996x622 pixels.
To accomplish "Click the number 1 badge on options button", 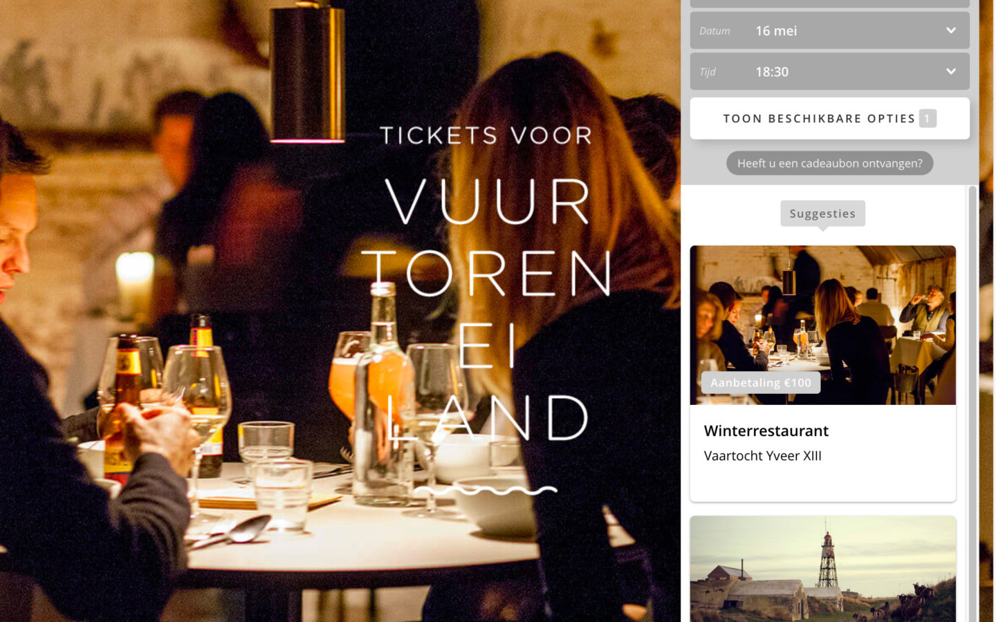I will tap(928, 118).
